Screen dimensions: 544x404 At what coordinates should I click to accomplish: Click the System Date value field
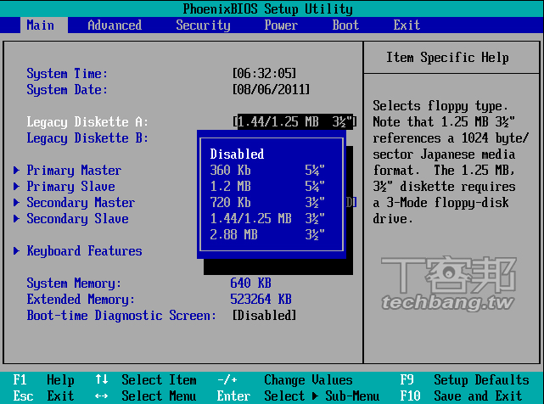click(x=271, y=90)
